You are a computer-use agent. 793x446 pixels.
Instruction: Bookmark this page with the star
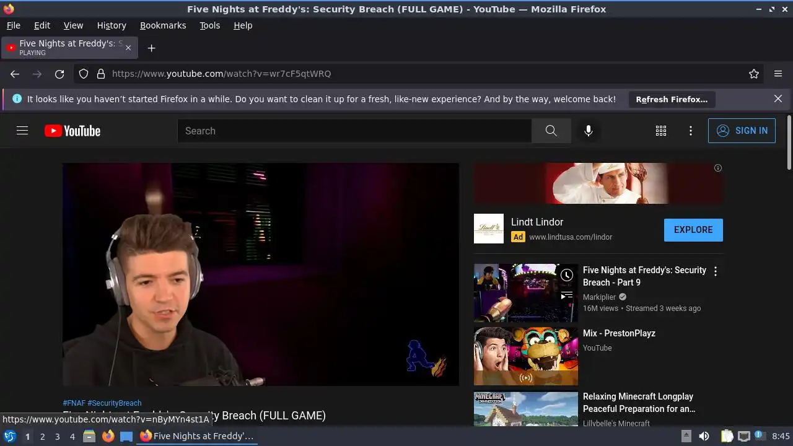pos(754,74)
